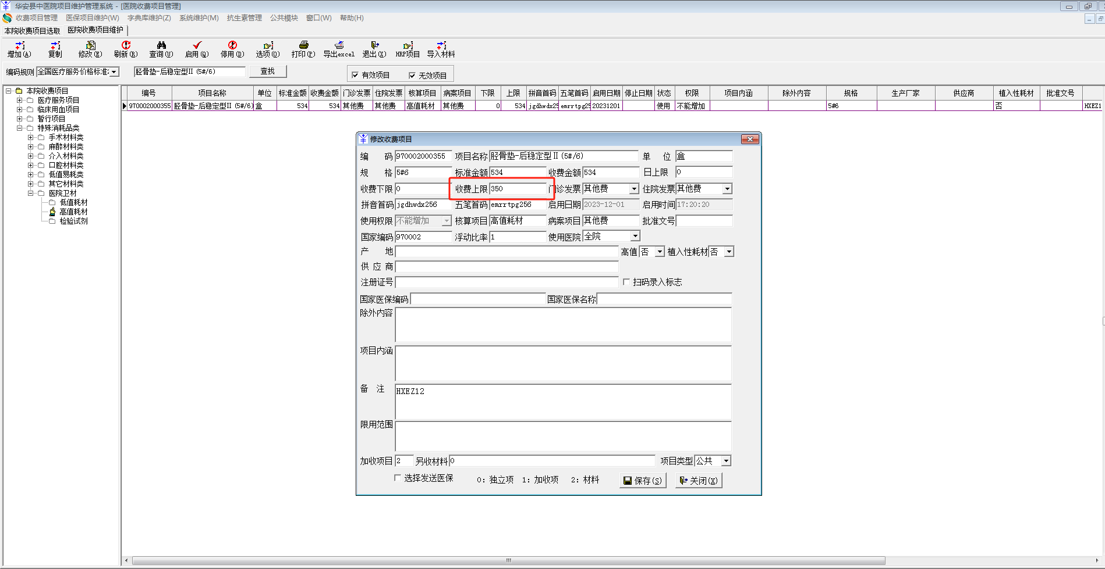1105x569 pixels.
Task: Enable the 扫码录入标志 checkbox
Action: coord(626,282)
